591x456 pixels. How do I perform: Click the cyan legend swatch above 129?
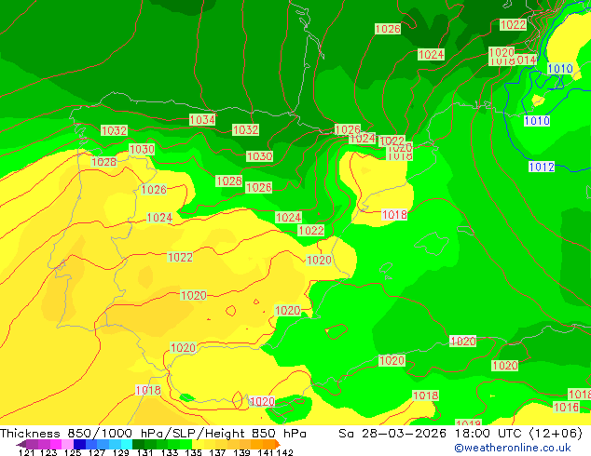(x=127, y=444)
